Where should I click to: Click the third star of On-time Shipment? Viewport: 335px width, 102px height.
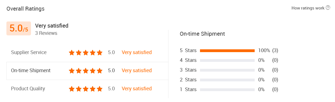pyautogui.click(x=86, y=71)
